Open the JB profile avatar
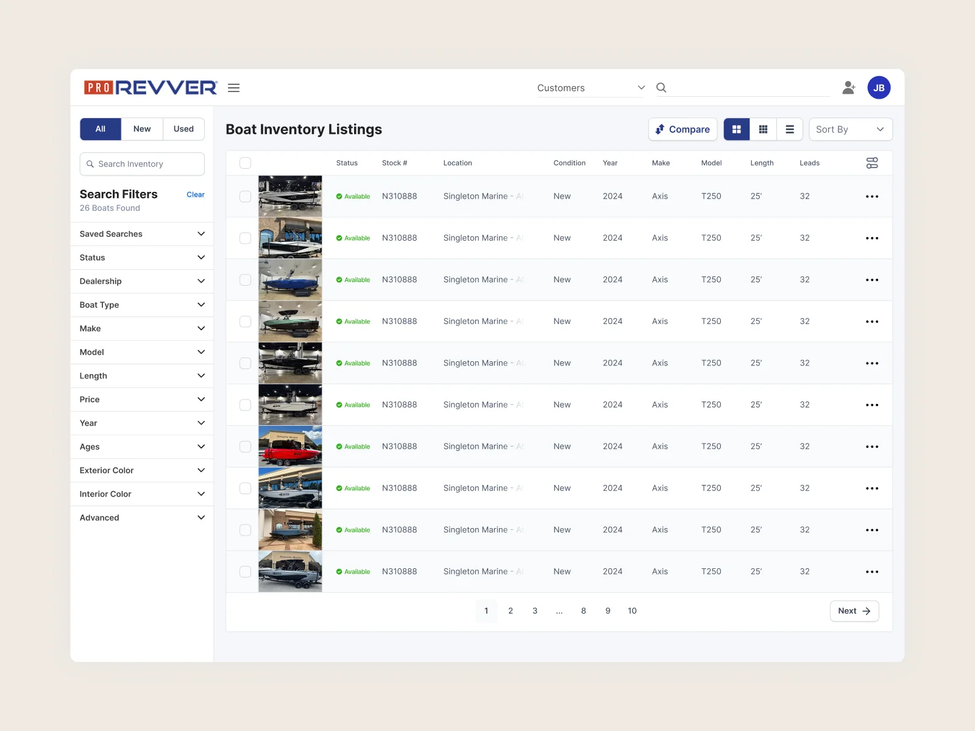 (x=879, y=88)
